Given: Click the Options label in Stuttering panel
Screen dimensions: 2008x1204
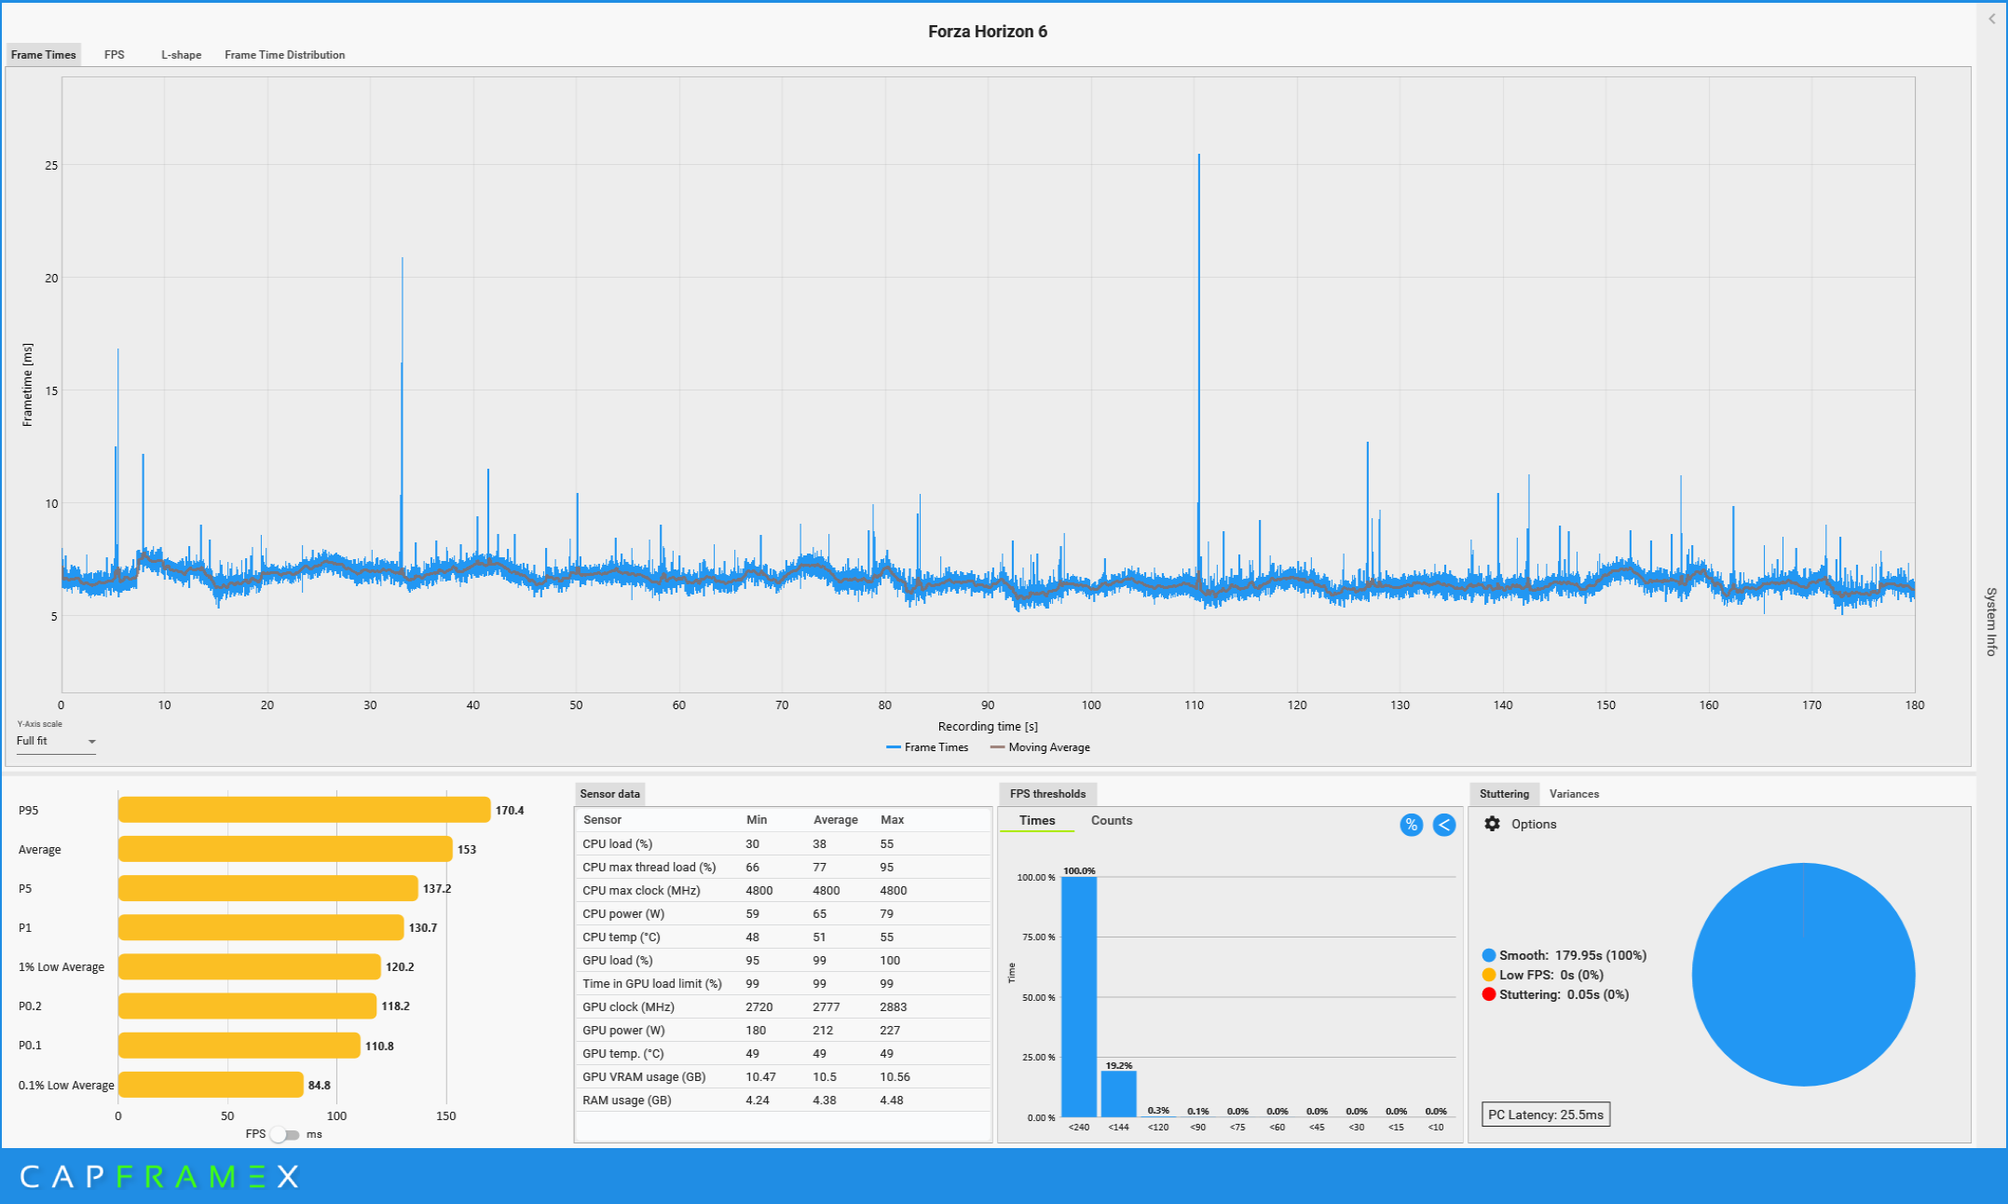Looking at the screenshot, I should pyautogui.click(x=1534, y=824).
